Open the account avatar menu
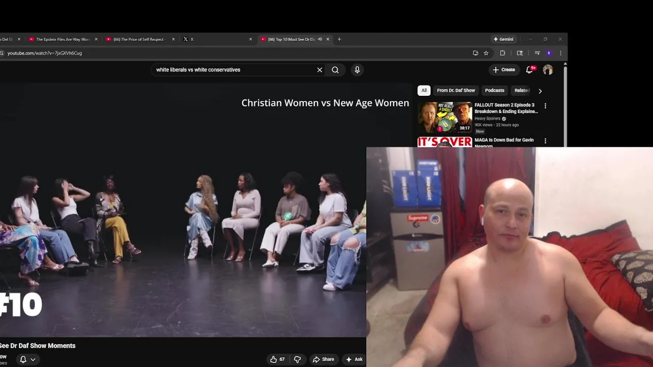This screenshot has width=653, height=367. [x=548, y=70]
